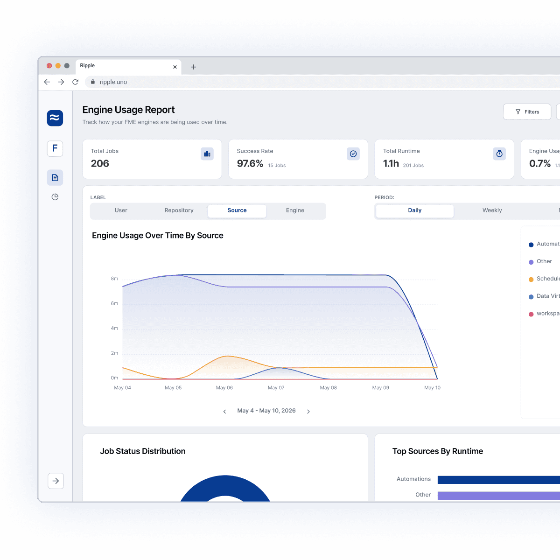Click the browser back arrow
This screenshot has height=560, width=560.
pyautogui.click(x=47, y=82)
